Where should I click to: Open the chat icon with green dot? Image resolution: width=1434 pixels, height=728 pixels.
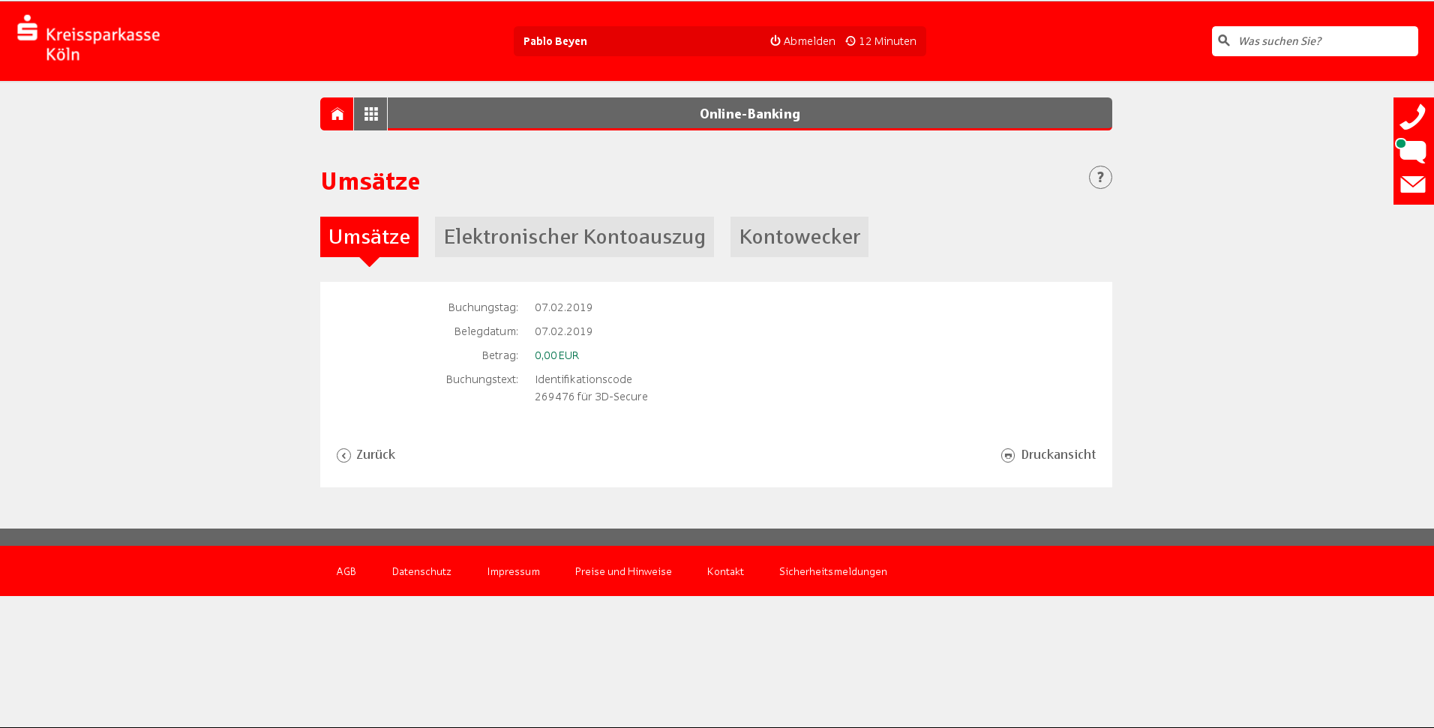pyautogui.click(x=1412, y=151)
